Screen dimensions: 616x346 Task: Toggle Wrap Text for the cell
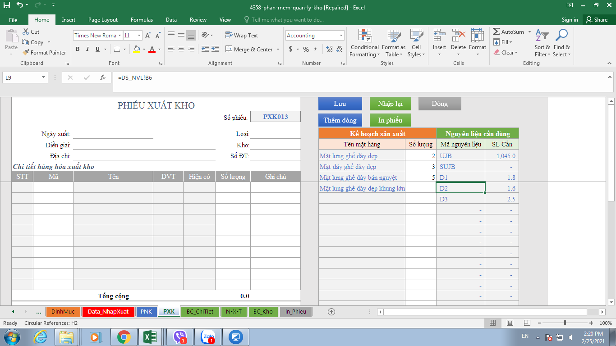pos(242,36)
